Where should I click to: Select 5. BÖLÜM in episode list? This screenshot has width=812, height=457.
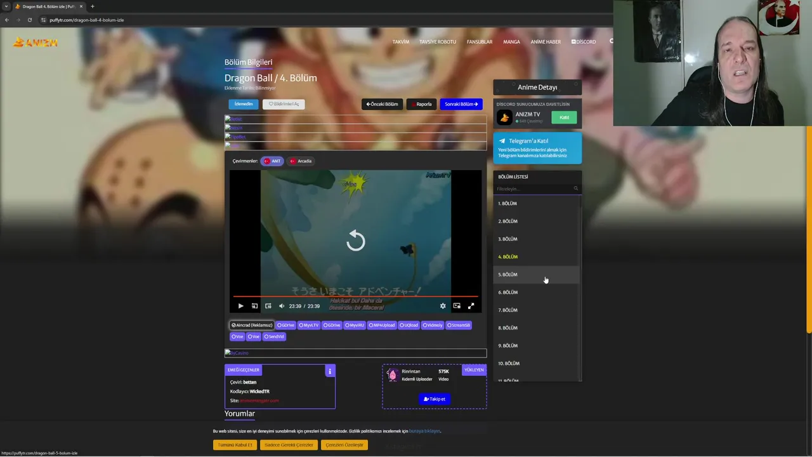click(535, 274)
